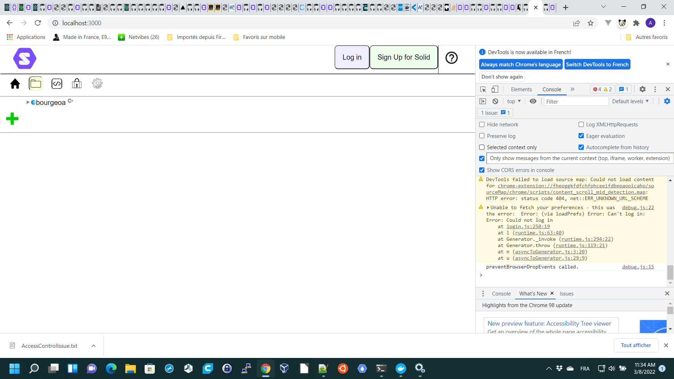Enable the Hide network checkbox

tap(482, 124)
